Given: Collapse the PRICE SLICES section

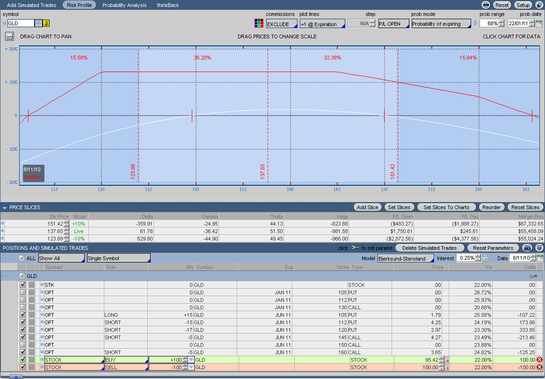Looking at the screenshot, I should coord(5,207).
